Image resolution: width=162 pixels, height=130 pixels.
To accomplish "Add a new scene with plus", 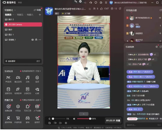I will (40, 15).
